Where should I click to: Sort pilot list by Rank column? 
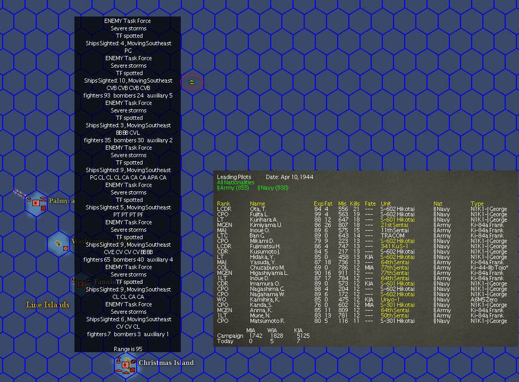click(223, 204)
